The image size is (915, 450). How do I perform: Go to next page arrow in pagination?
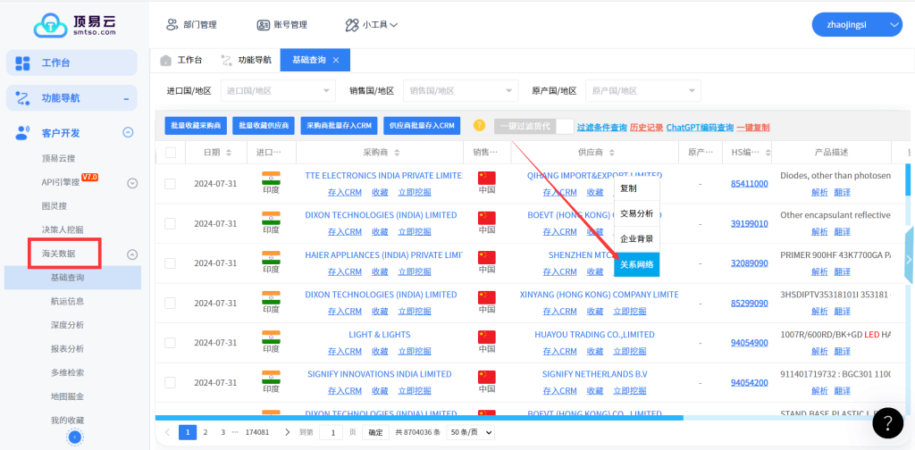point(287,432)
